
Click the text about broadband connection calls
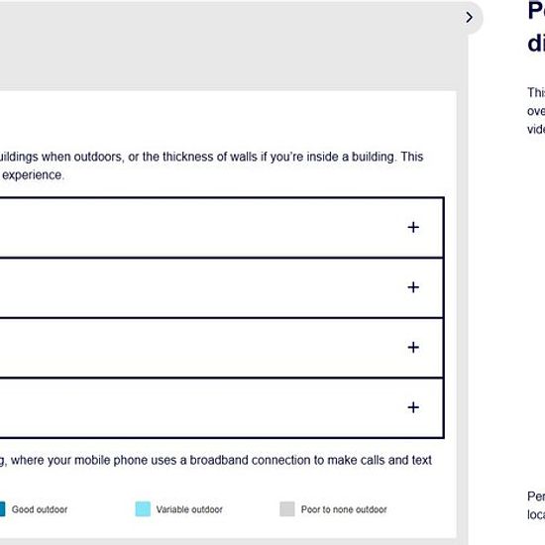(x=215, y=460)
